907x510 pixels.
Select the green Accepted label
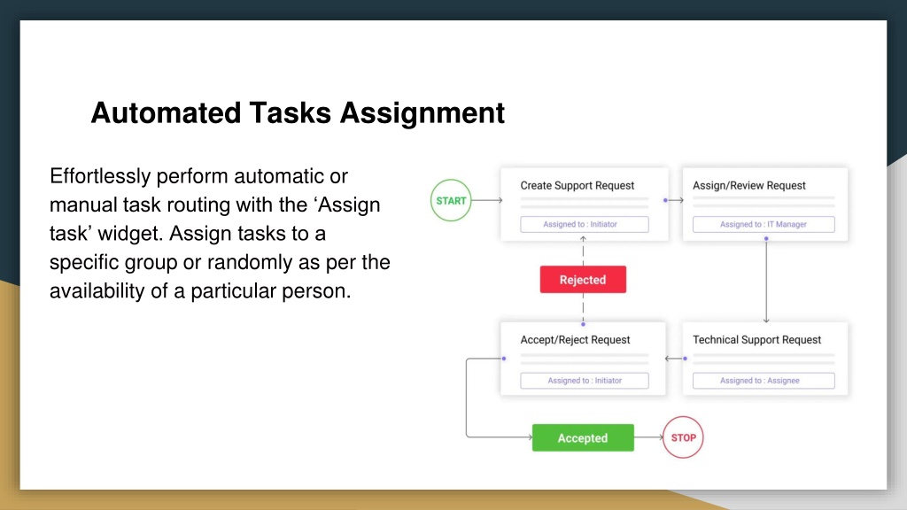click(583, 437)
